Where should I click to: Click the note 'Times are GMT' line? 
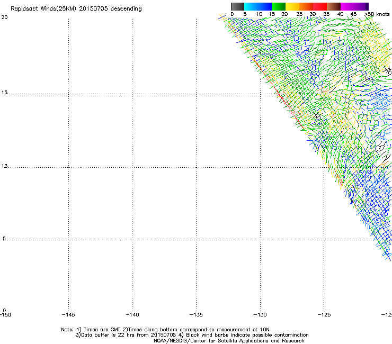click(x=165, y=330)
